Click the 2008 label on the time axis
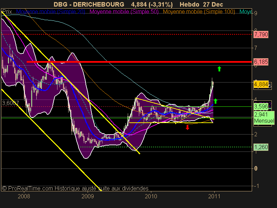The image size is (277, 208). (x=24, y=196)
